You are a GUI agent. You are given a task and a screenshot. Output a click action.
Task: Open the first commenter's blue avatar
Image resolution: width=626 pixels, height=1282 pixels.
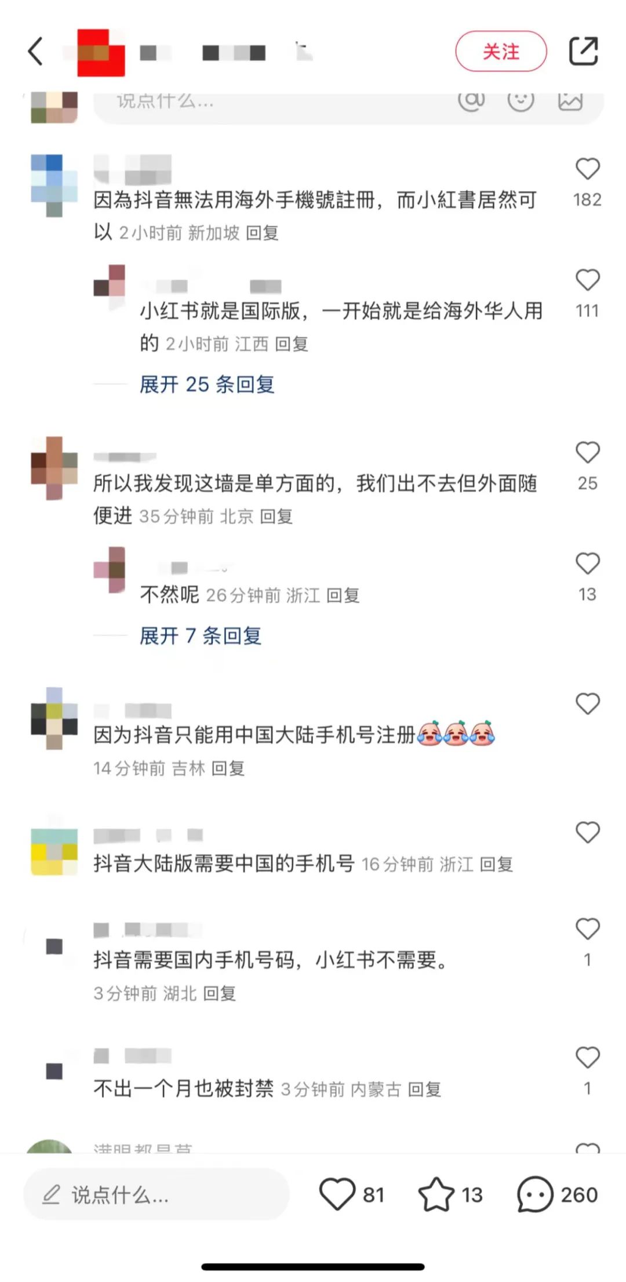pyautogui.click(x=54, y=185)
